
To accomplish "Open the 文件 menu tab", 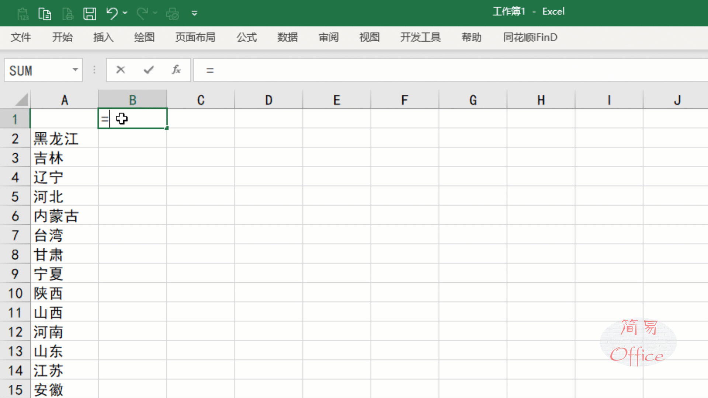I will 21,37.
